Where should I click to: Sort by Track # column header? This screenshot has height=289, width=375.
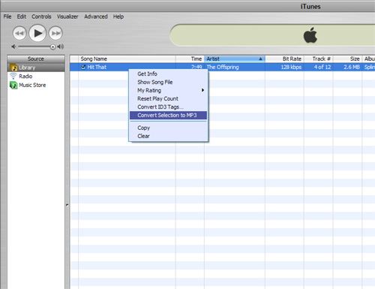pos(319,59)
